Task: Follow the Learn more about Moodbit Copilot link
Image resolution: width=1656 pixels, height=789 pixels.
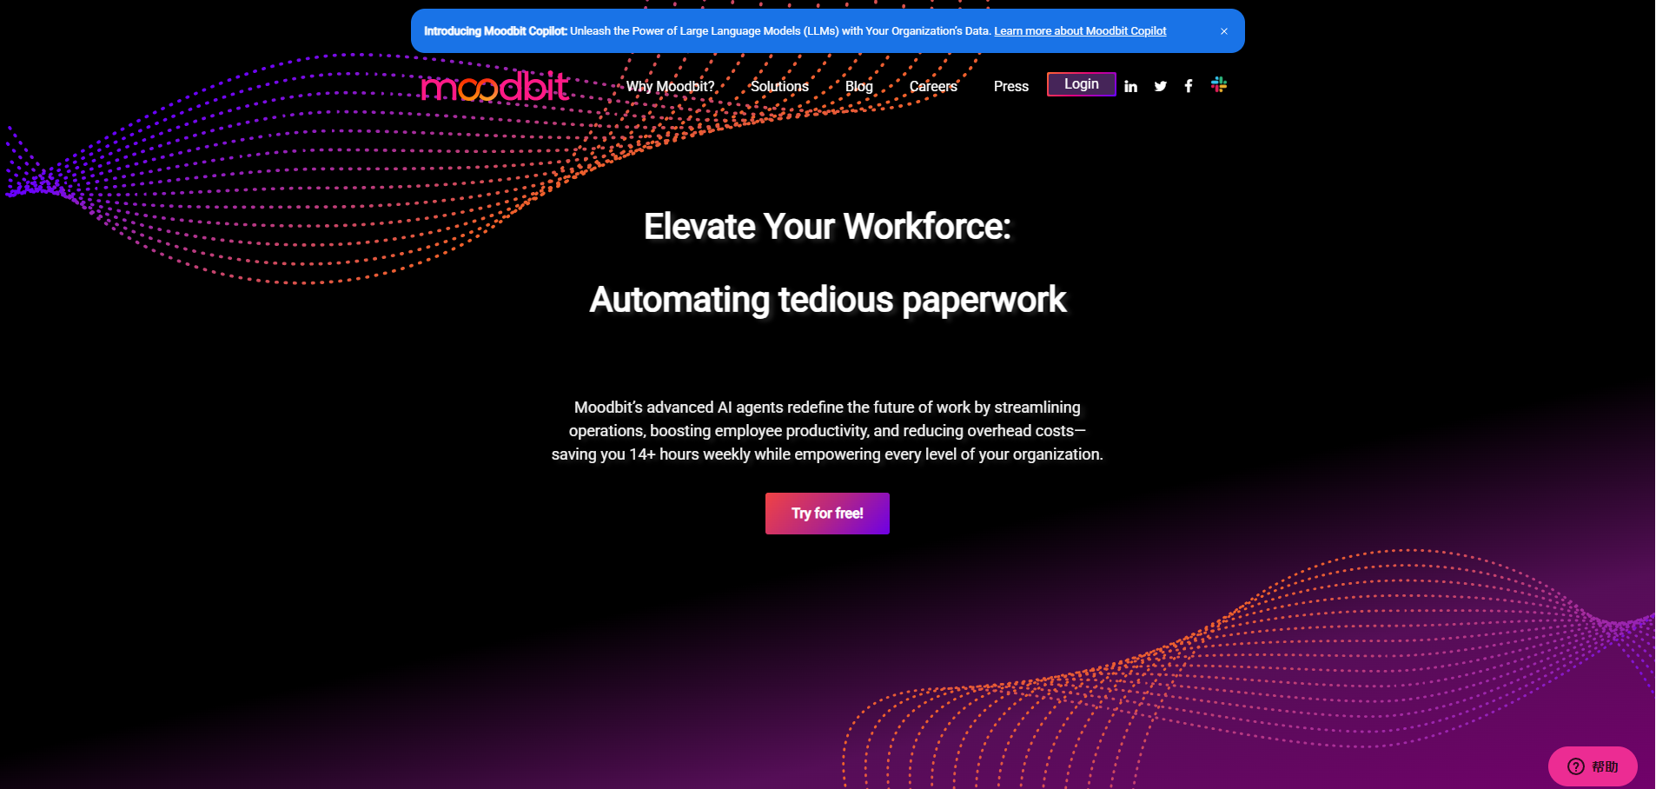Action: pos(1080,31)
